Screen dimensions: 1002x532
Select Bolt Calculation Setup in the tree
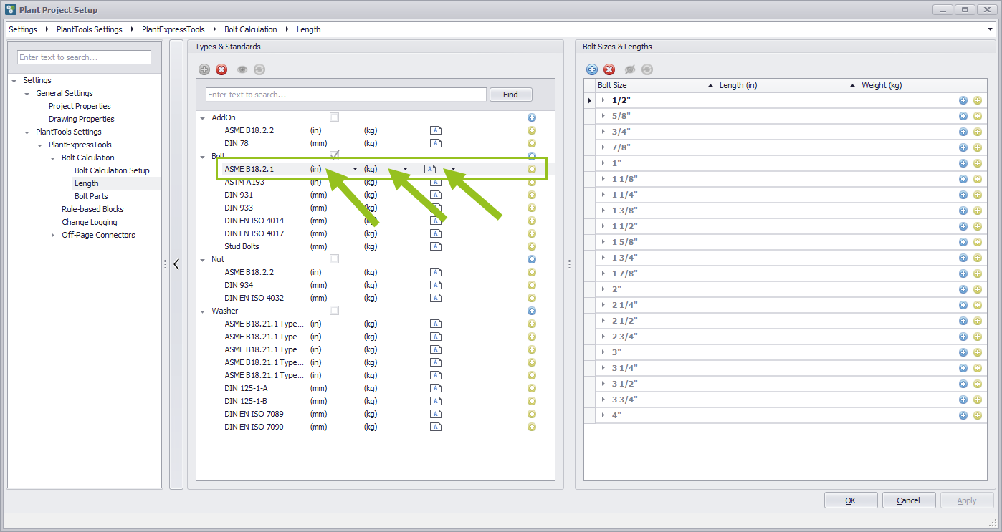(x=112, y=170)
